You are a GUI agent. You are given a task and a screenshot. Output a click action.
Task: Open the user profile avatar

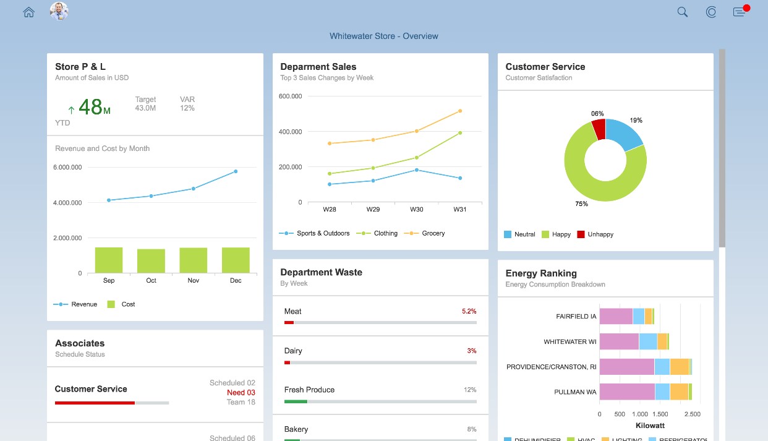[x=59, y=11]
